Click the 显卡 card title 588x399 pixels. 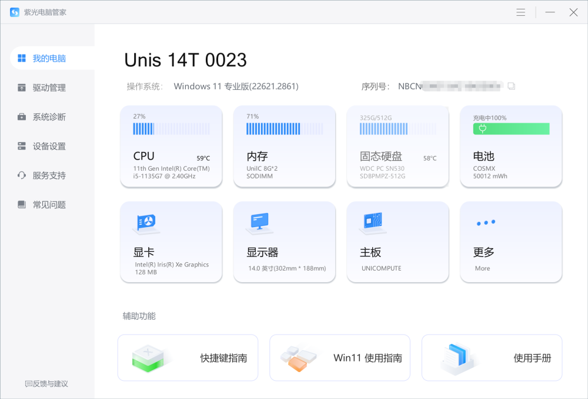point(143,252)
